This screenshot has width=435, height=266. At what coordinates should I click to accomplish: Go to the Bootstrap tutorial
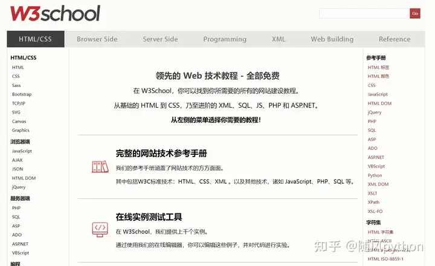(x=22, y=94)
